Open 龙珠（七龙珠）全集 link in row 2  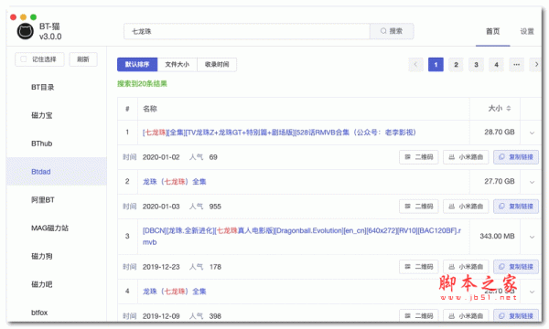[x=175, y=182]
